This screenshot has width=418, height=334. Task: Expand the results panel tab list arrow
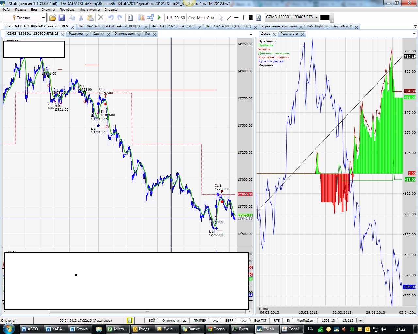tap(415, 34)
